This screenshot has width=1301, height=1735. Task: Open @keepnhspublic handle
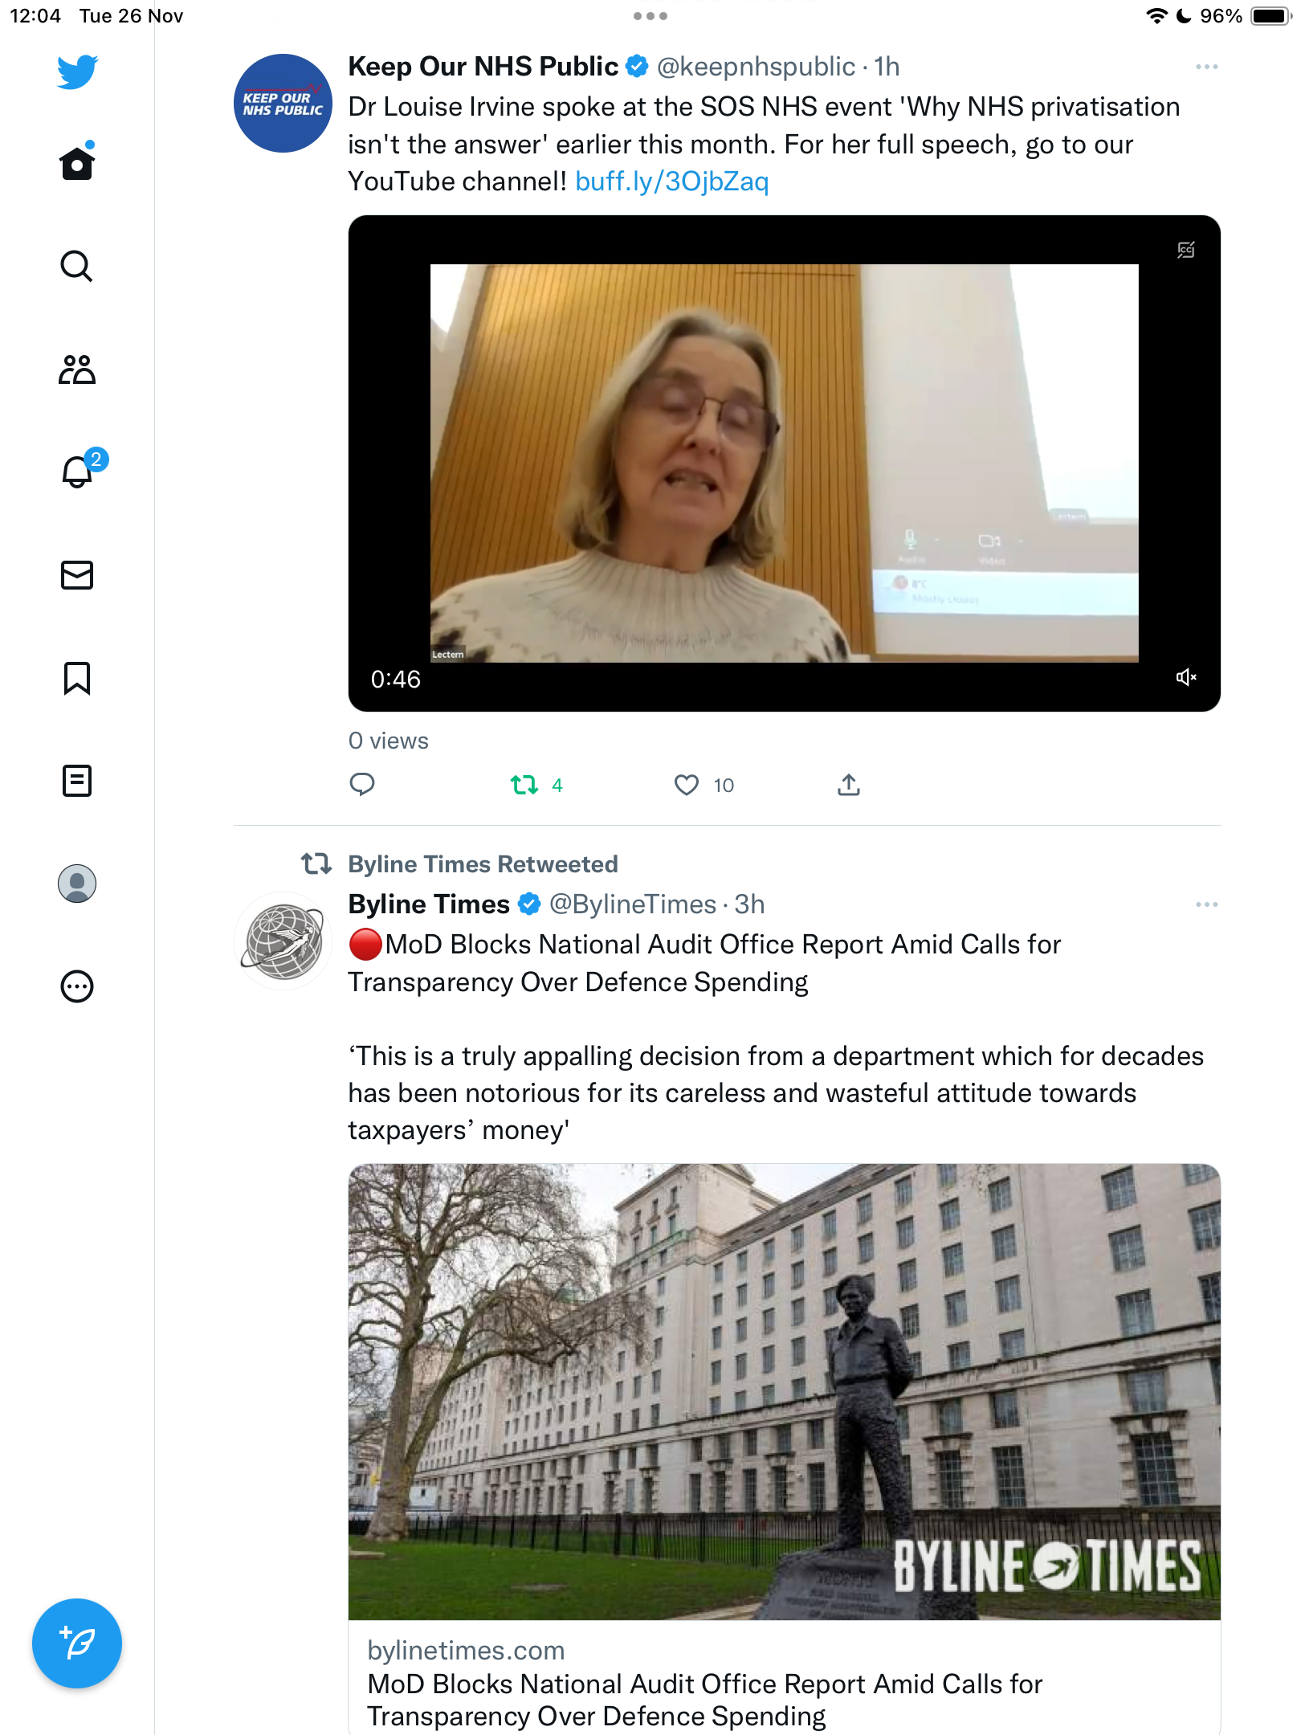coord(756,67)
